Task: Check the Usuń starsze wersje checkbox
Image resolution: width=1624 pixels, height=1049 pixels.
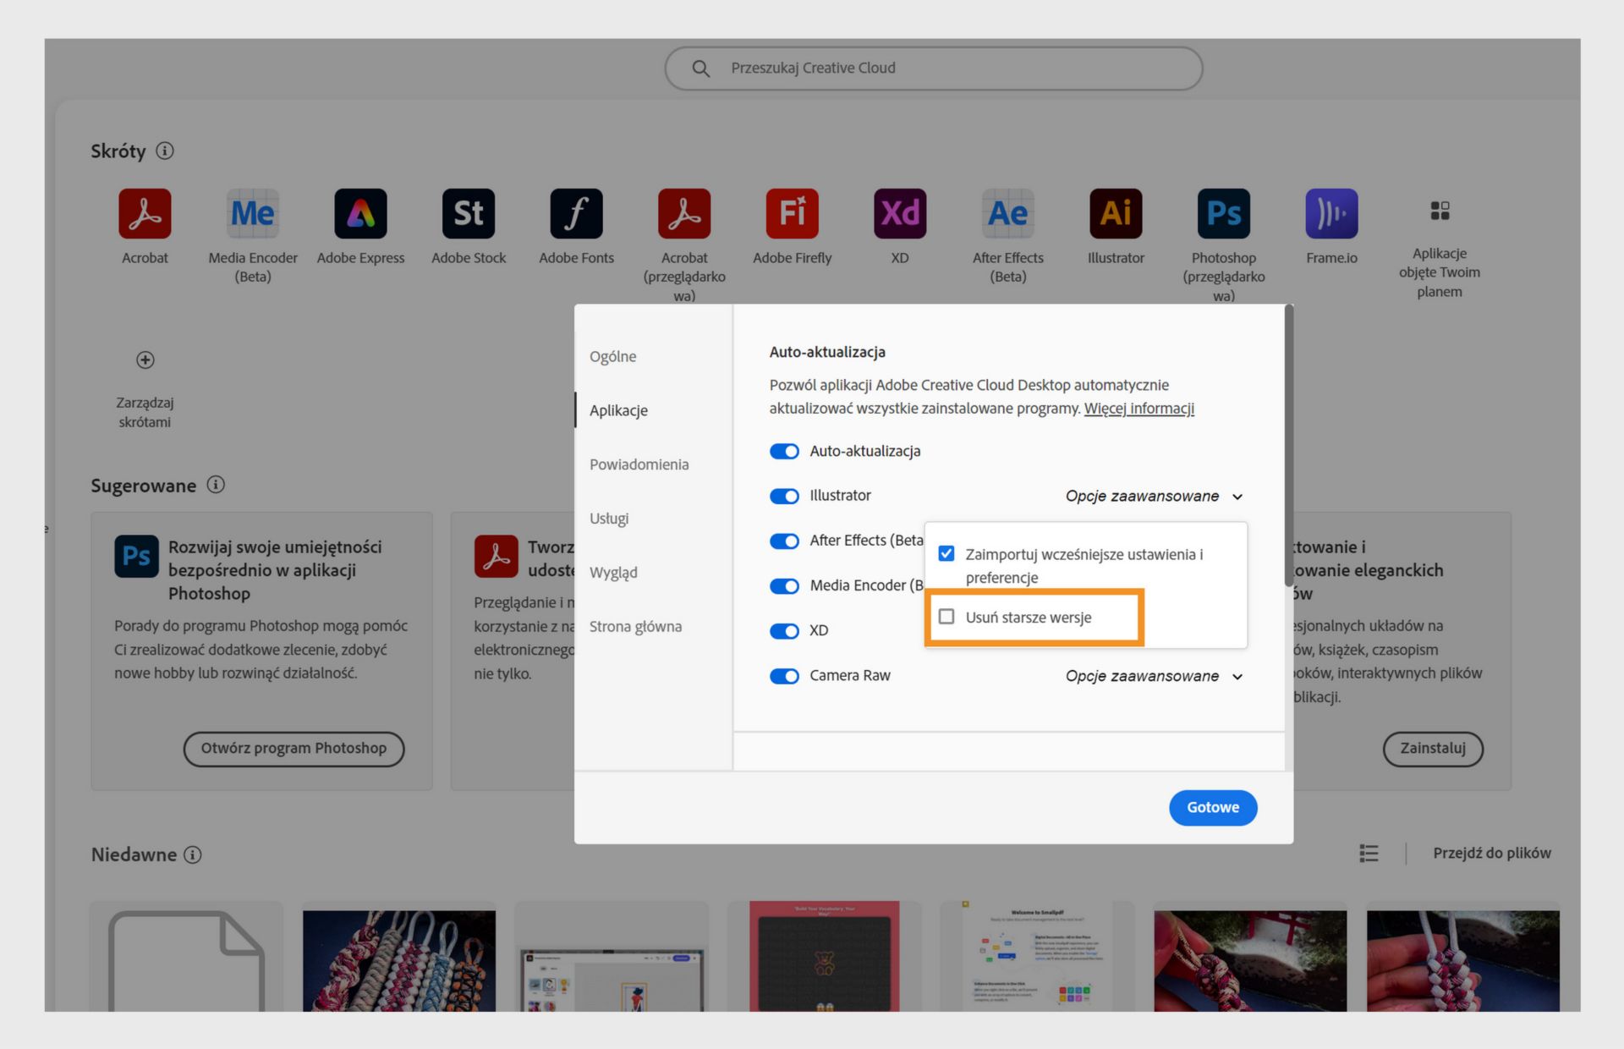Action: coord(946,617)
